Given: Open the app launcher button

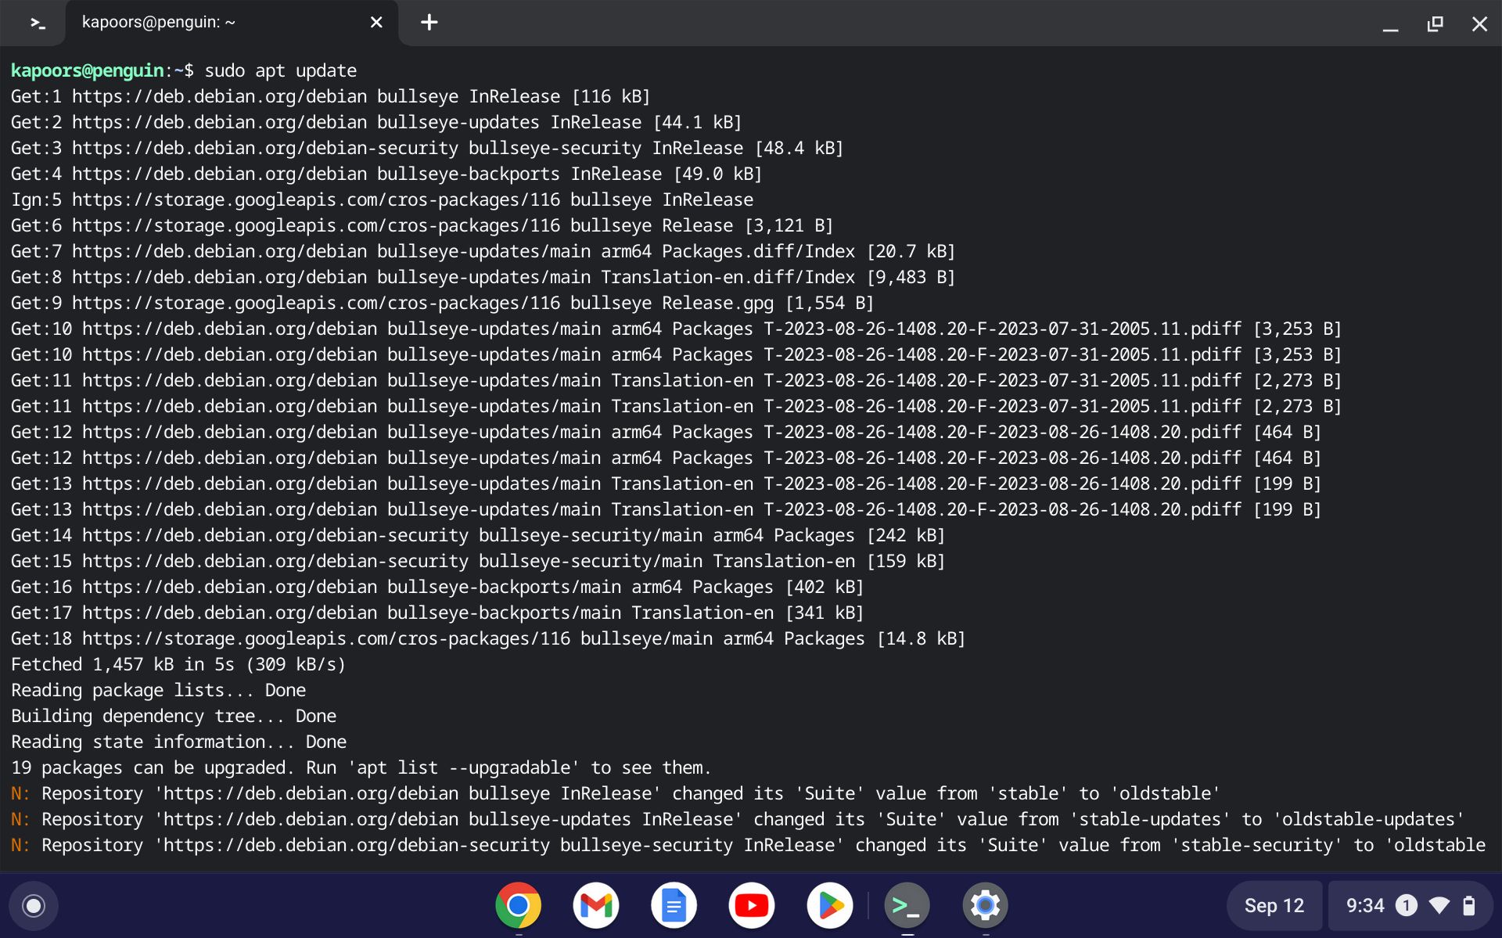Looking at the screenshot, I should (x=33, y=905).
